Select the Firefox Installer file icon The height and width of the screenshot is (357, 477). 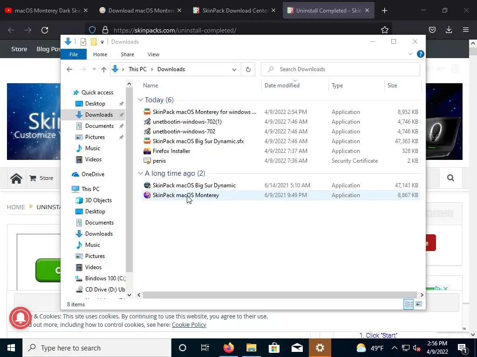click(x=147, y=151)
